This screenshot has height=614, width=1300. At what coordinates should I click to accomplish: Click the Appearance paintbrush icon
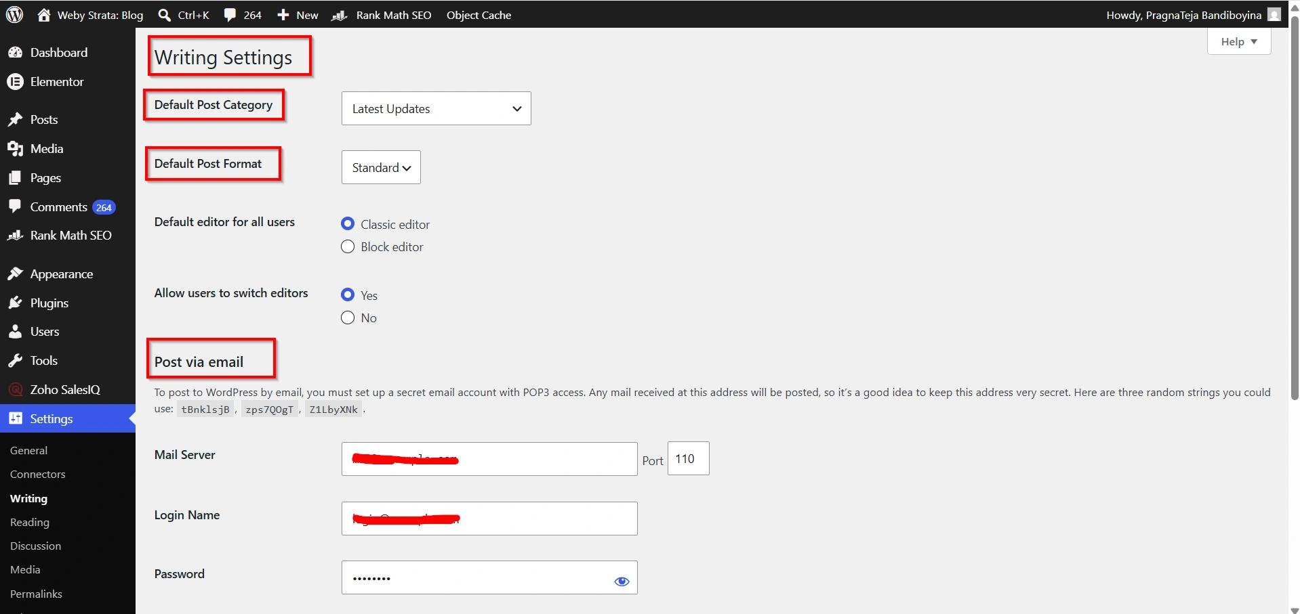pyautogui.click(x=15, y=274)
